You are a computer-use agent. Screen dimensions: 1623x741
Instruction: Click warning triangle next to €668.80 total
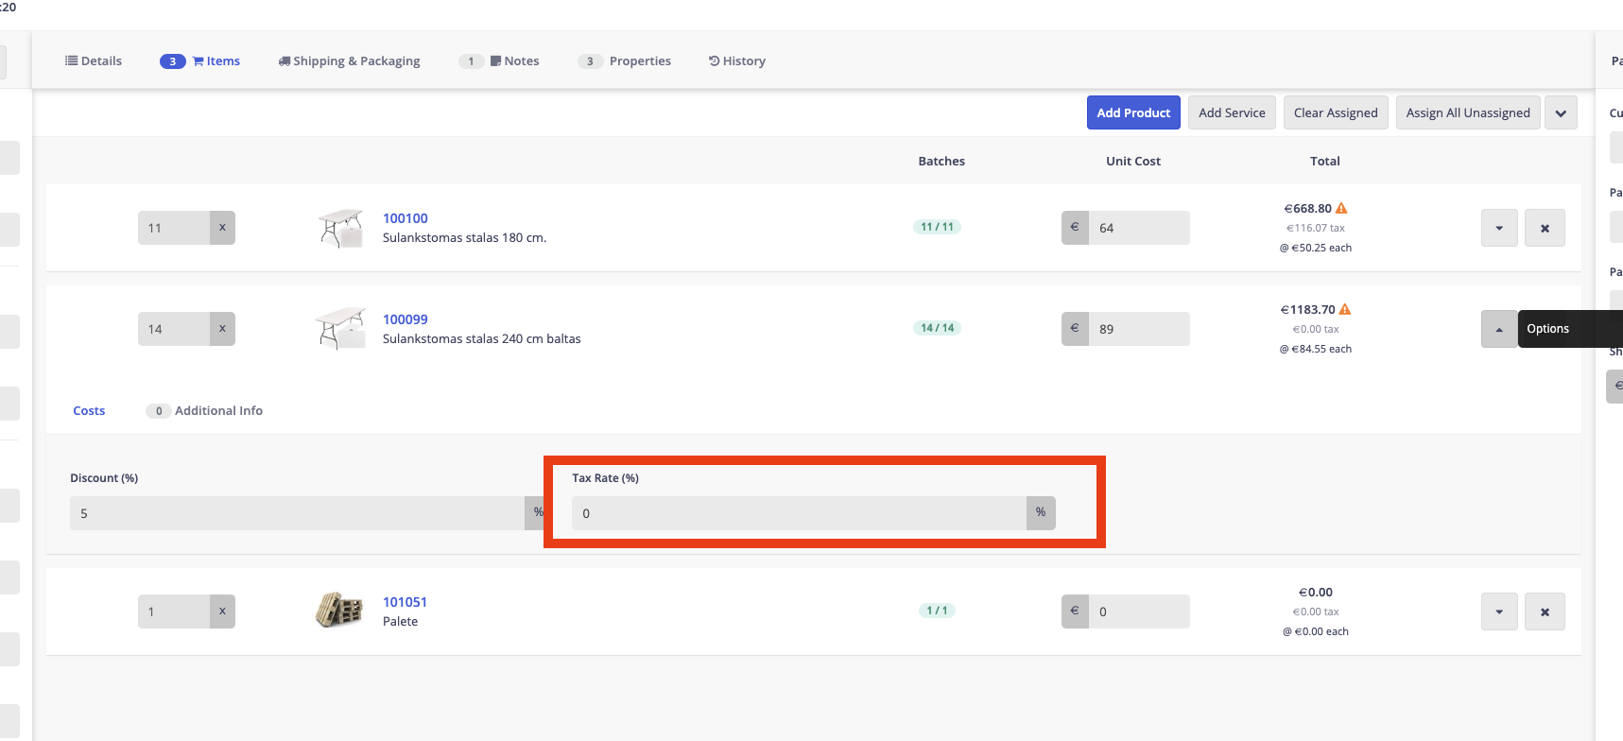click(x=1341, y=208)
